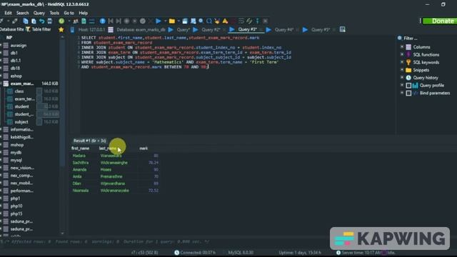Viewport: 457px width, 257px height.
Task: Switch to Database: exam_marks_db tab
Action: [137, 30]
